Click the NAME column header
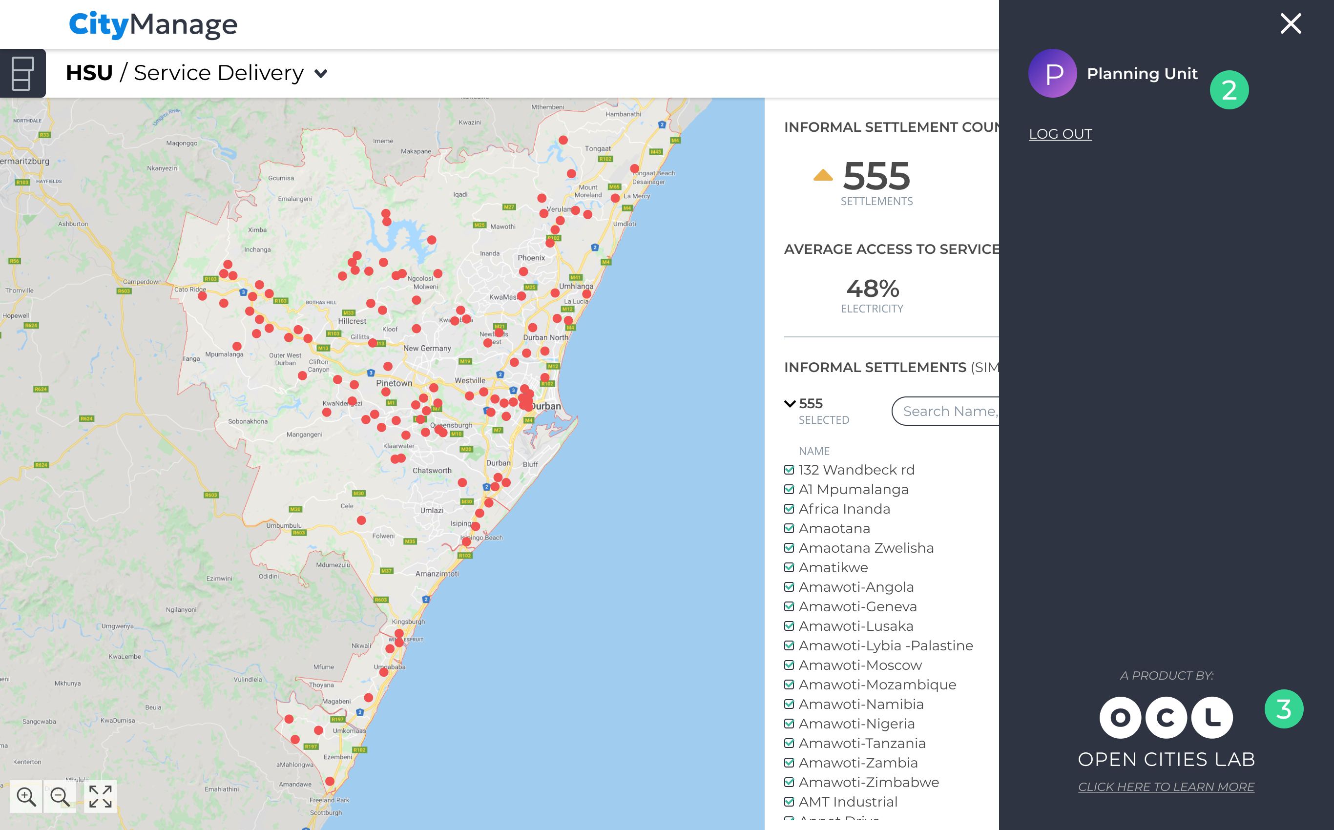The image size is (1334, 830). click(814, 451)
